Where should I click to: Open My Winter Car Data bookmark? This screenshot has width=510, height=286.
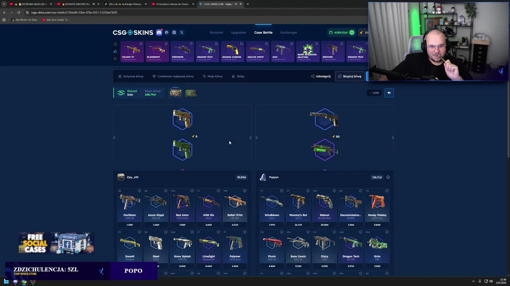[25, 19]
